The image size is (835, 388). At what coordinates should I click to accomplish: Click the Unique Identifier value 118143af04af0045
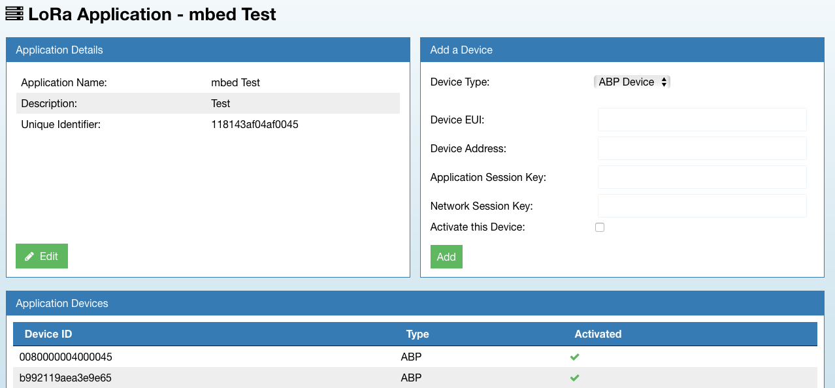[255, 124]
